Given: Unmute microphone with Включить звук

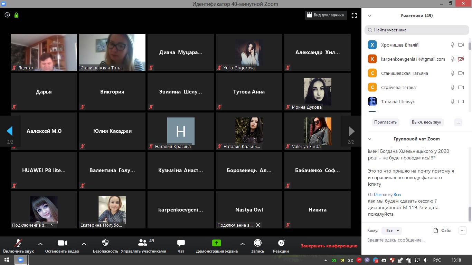Looking at the screenshot, I should pyautogui.click(x=18, y=243).
